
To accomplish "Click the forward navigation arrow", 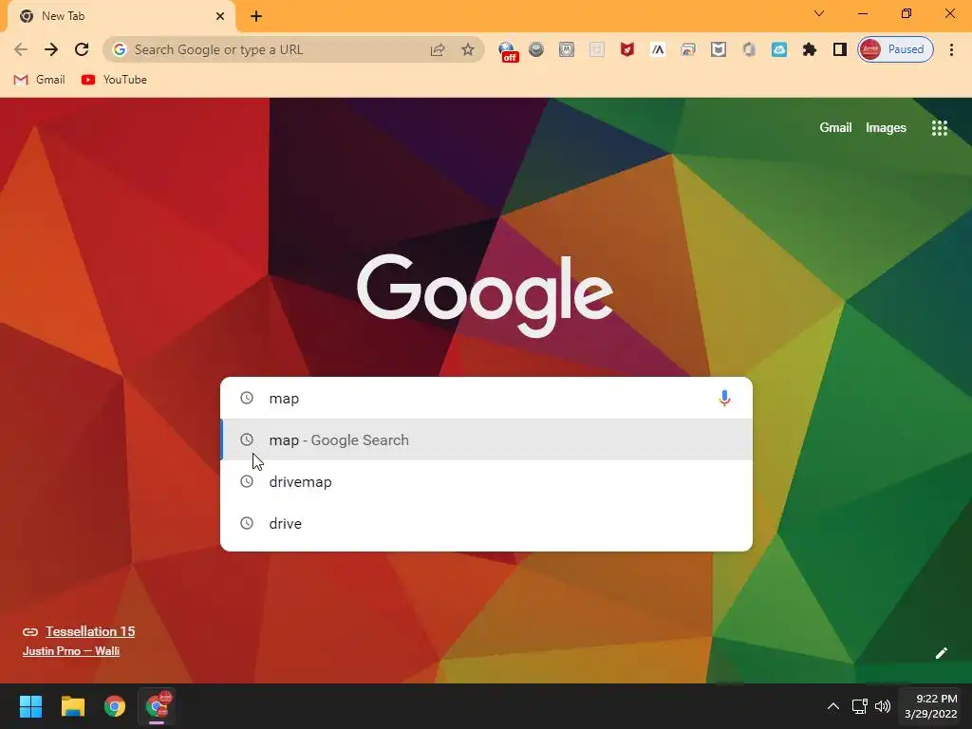I will [51, 49].
